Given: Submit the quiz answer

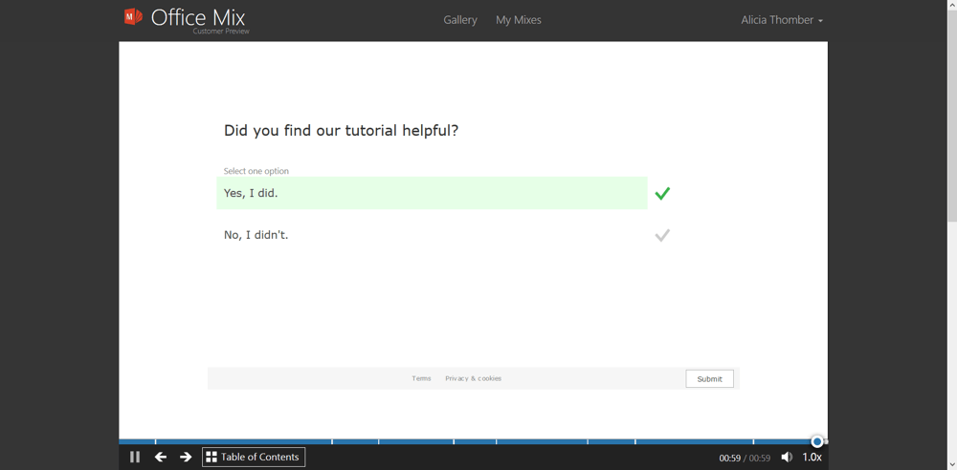Looking at the screenshot, I should click(x=709, y=379).
